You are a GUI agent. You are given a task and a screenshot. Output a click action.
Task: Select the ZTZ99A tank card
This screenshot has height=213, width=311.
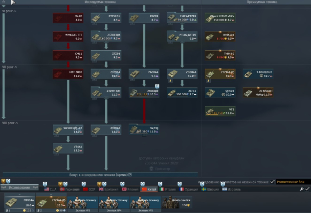point(106,129)
